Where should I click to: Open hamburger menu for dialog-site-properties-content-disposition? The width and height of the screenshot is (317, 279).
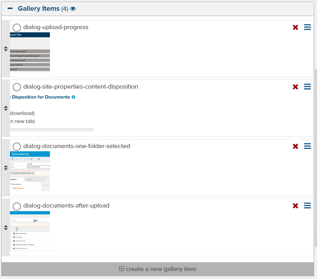307,87
